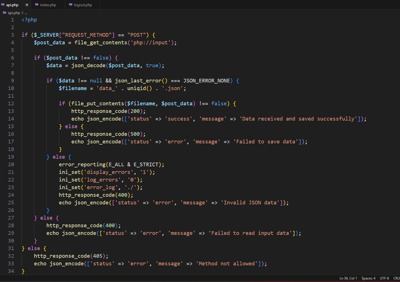Change indentation via Spaces: 4

[368, 278]
